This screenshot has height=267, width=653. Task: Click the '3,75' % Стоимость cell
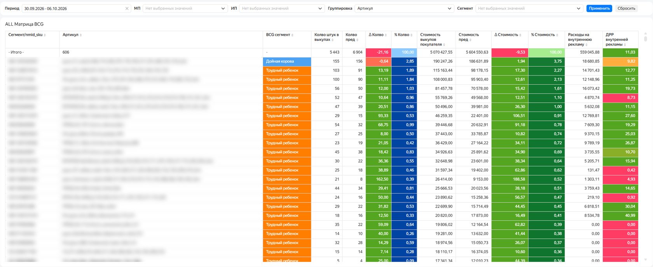click(x=546, y=61)
